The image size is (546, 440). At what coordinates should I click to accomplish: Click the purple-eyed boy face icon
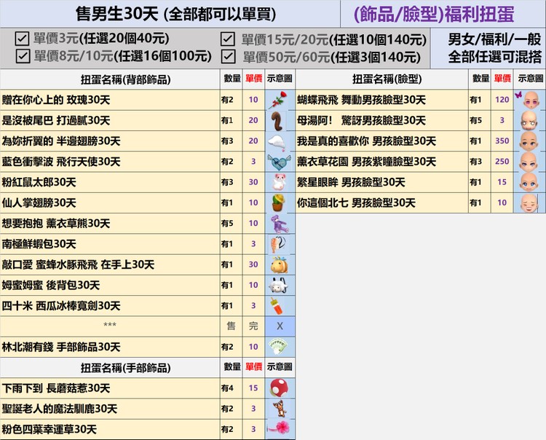[x=529, y=162]
